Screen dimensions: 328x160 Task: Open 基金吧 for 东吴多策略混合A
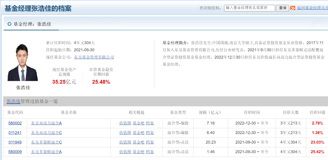pos(138,152)
